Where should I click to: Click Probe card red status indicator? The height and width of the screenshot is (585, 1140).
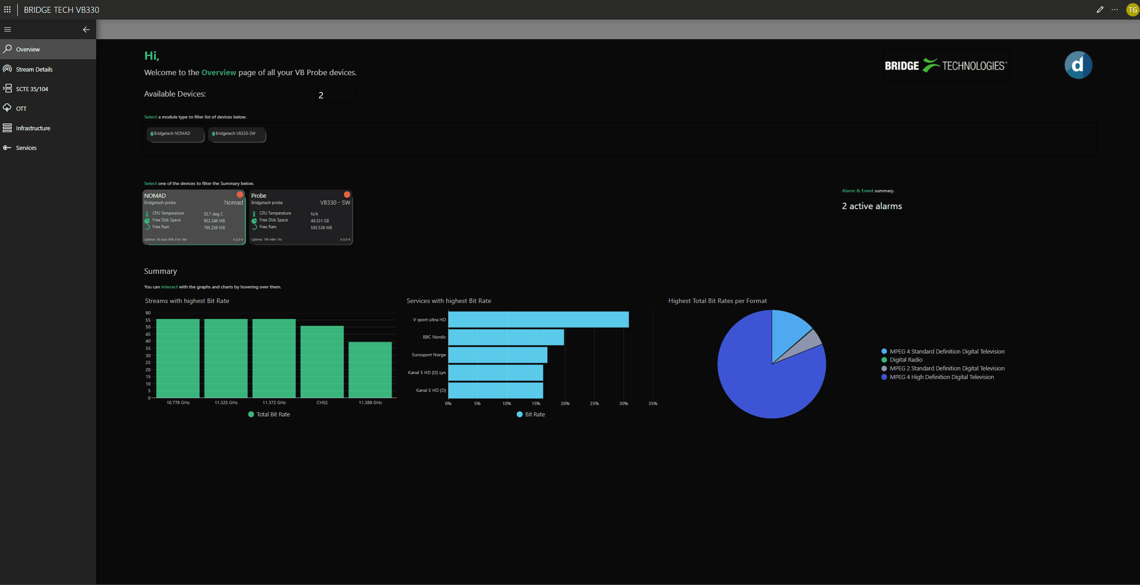click(x=347, y=195)
